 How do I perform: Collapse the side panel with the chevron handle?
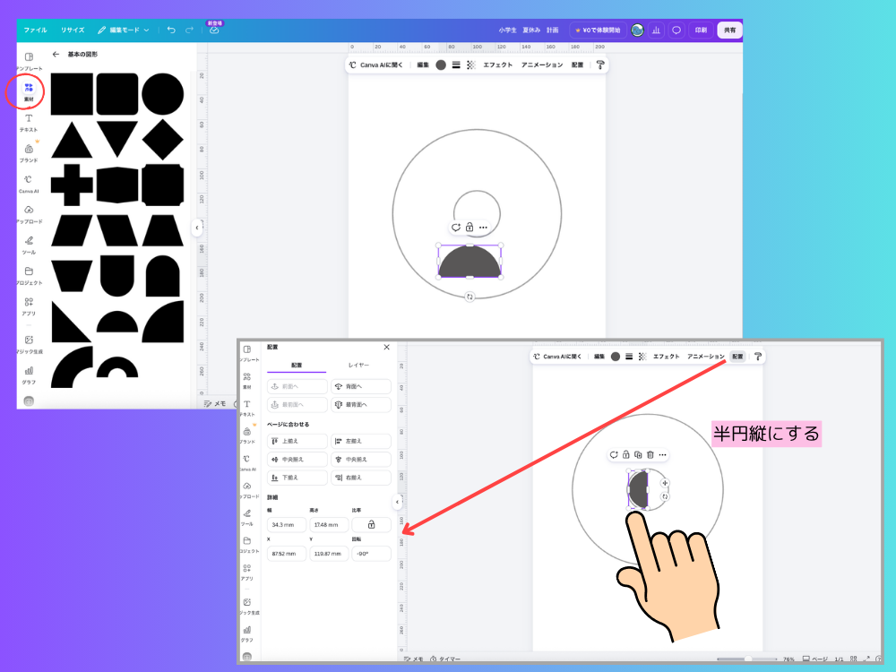[x=196, y=228]
